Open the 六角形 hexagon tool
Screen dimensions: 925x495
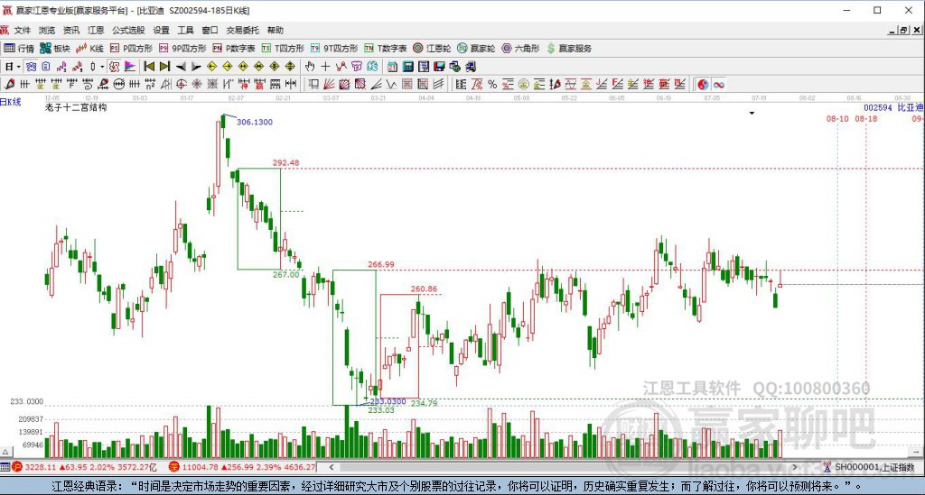coord(520,49)
